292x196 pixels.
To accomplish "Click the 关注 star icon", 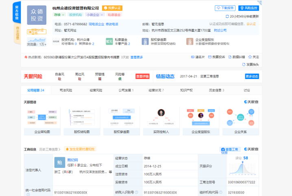I will coord(250,57).
